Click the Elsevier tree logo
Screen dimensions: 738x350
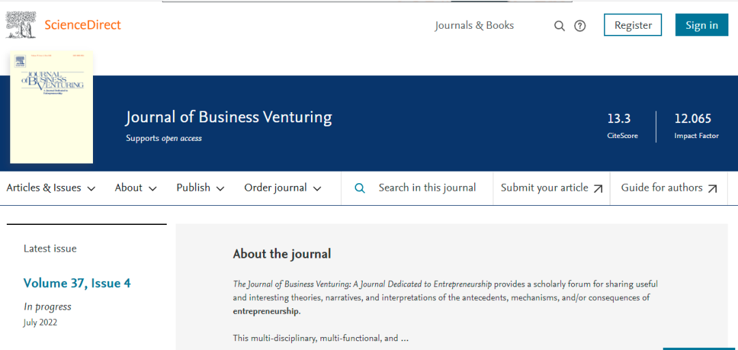pos(20,25)
